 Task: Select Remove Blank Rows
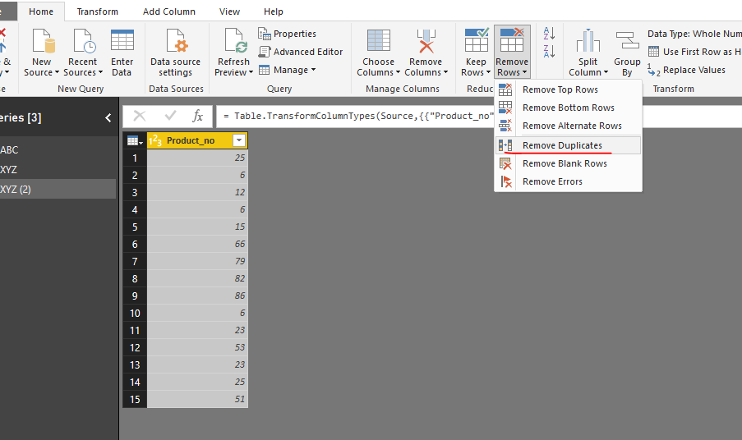569,163
